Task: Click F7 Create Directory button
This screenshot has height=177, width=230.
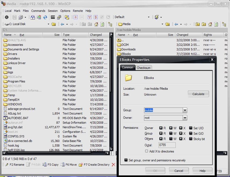Action: (94, 165)
